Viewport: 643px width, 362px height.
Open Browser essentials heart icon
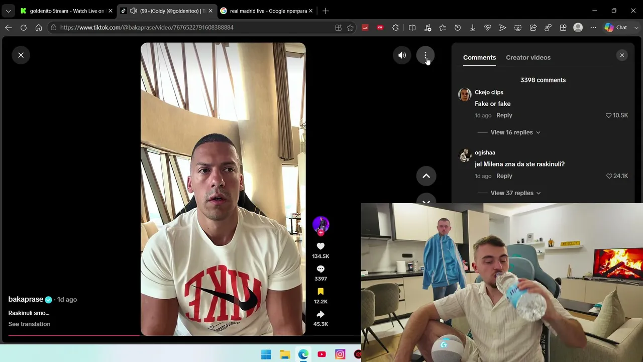[x=487, y=28]
